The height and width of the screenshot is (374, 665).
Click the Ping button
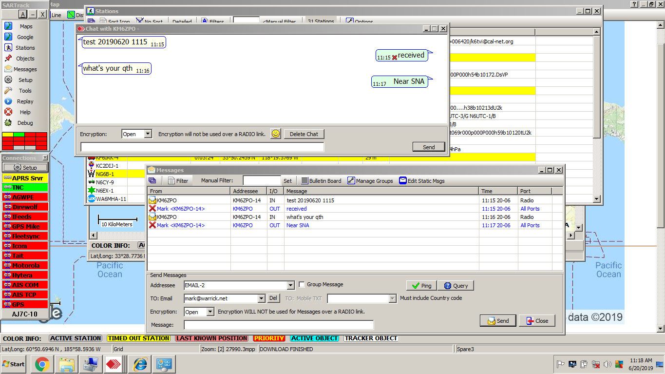tap(421, 286)
